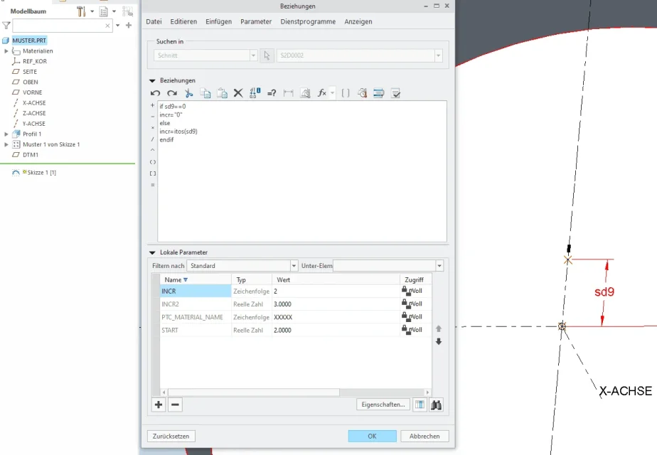Click inside the relations text editor
The width and height of the screenshot is (657, 455).
pyautogui.click(x=302, y=171)
